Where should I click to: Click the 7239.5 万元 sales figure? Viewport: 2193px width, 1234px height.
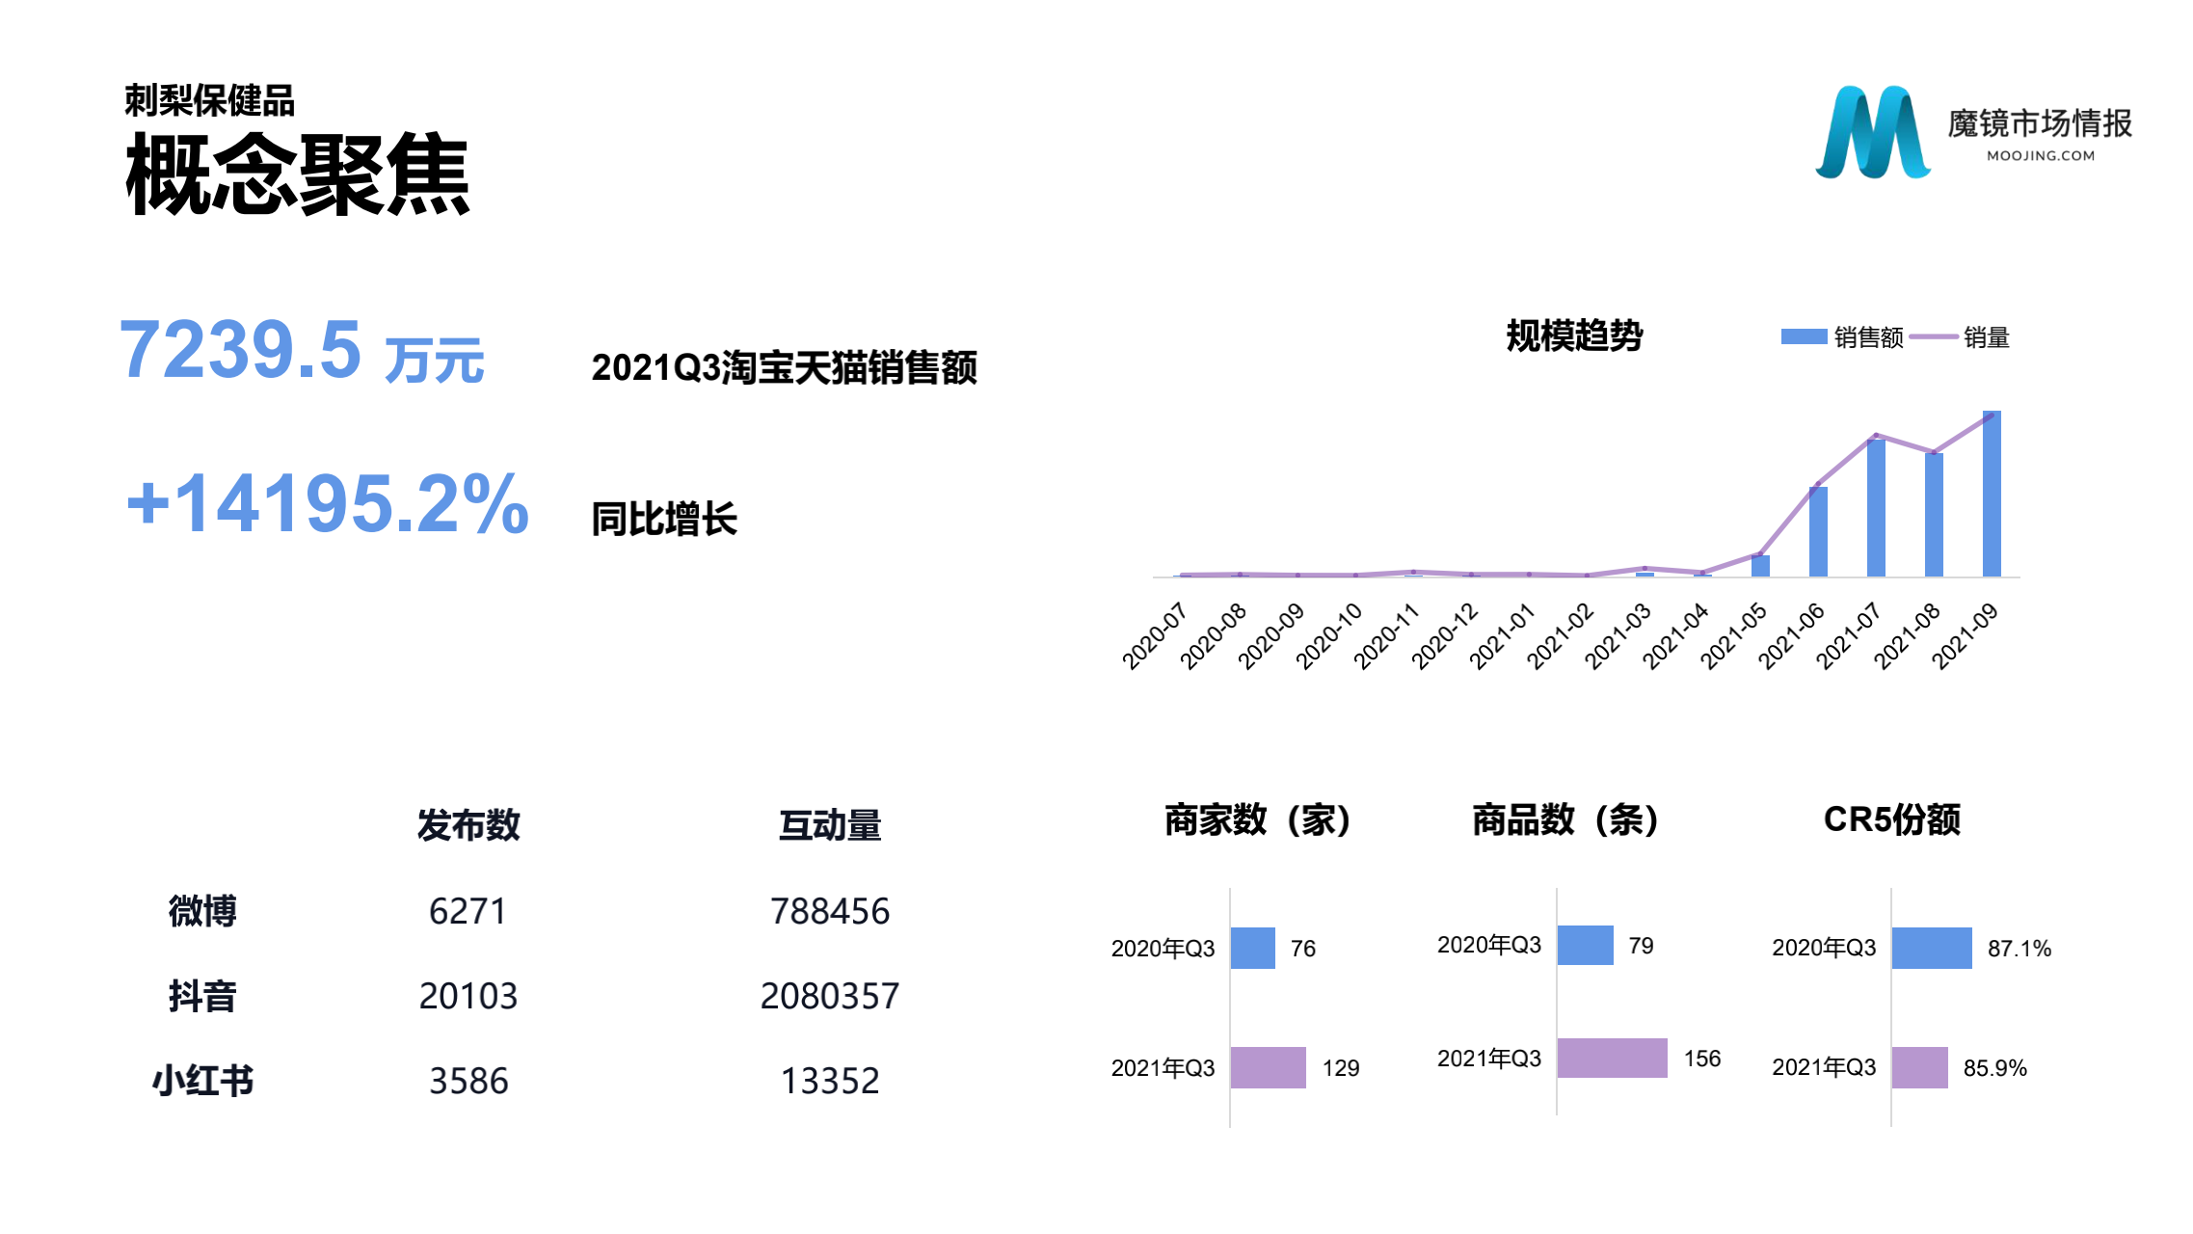pos(301,352)
